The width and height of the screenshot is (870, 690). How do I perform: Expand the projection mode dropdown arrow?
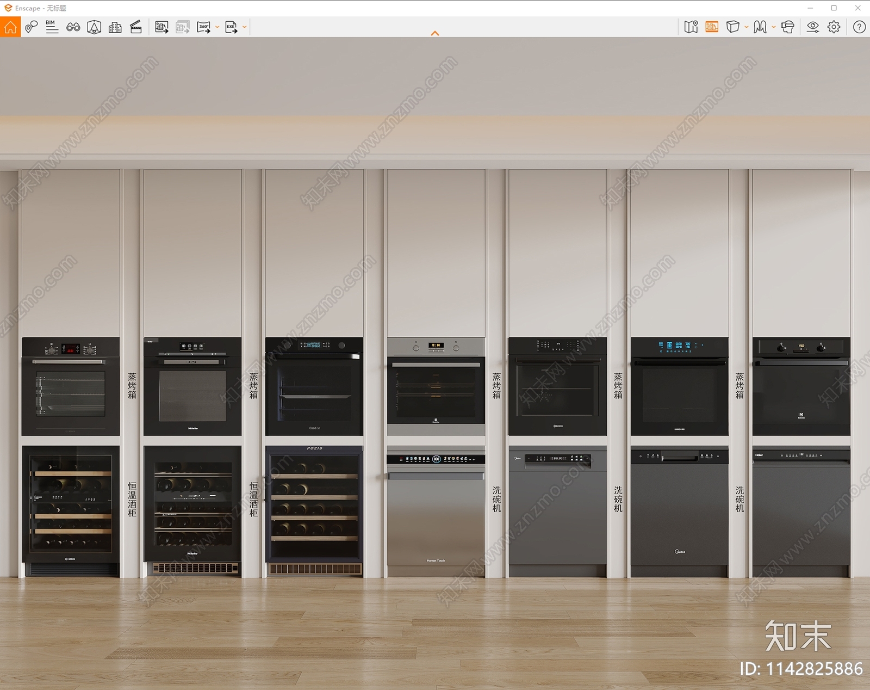tap(747, 27)
